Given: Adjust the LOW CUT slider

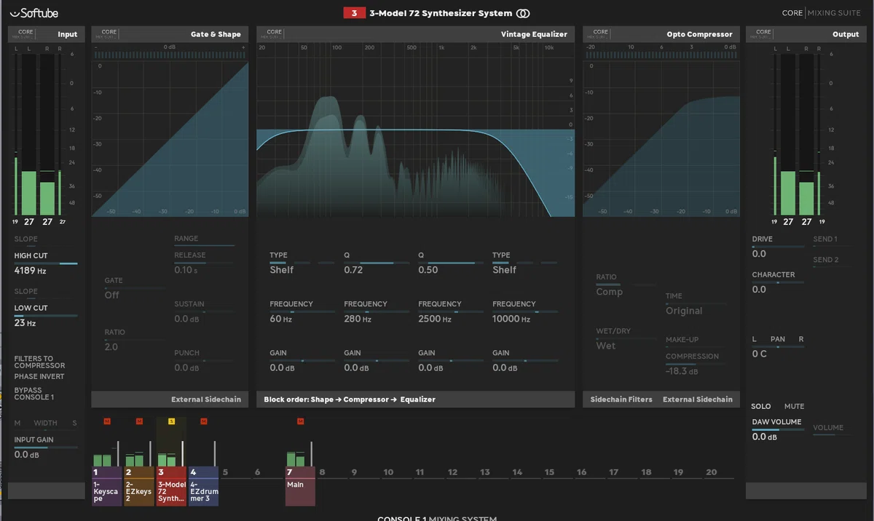Looking at the screenshot, I should coord(45,316).
